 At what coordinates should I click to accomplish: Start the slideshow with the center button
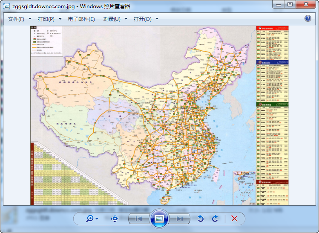coord(159,218)
